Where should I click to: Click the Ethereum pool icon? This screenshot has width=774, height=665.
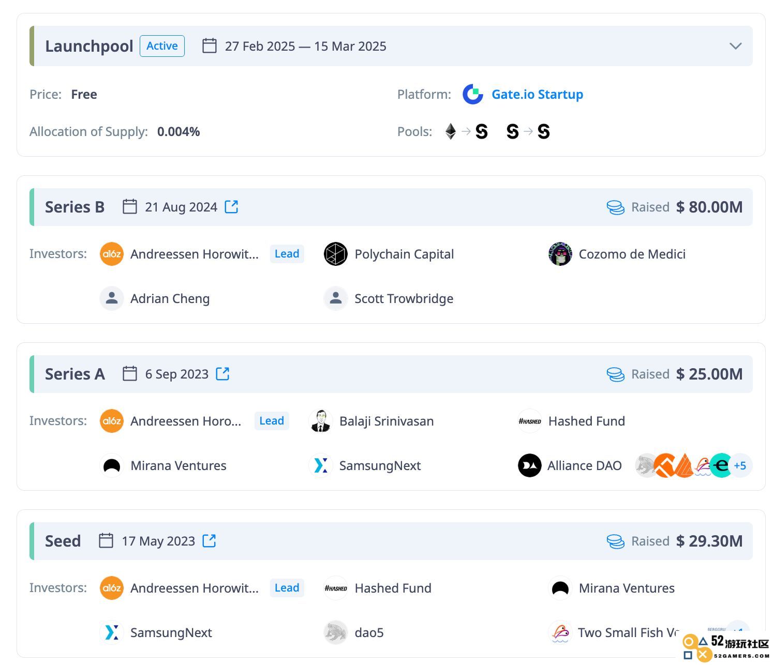(451, 131)
